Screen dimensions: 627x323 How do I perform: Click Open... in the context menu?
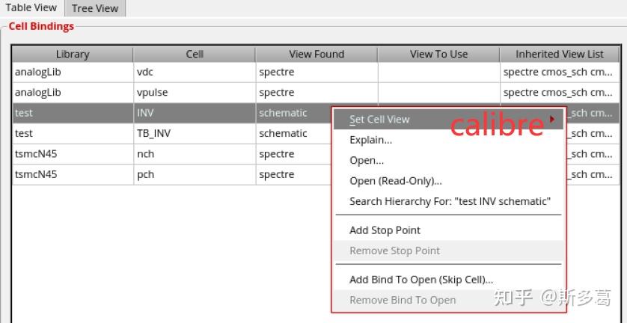pos(367,160)
